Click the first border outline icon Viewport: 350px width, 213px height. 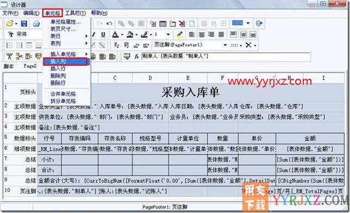click(x=9, y=45)
